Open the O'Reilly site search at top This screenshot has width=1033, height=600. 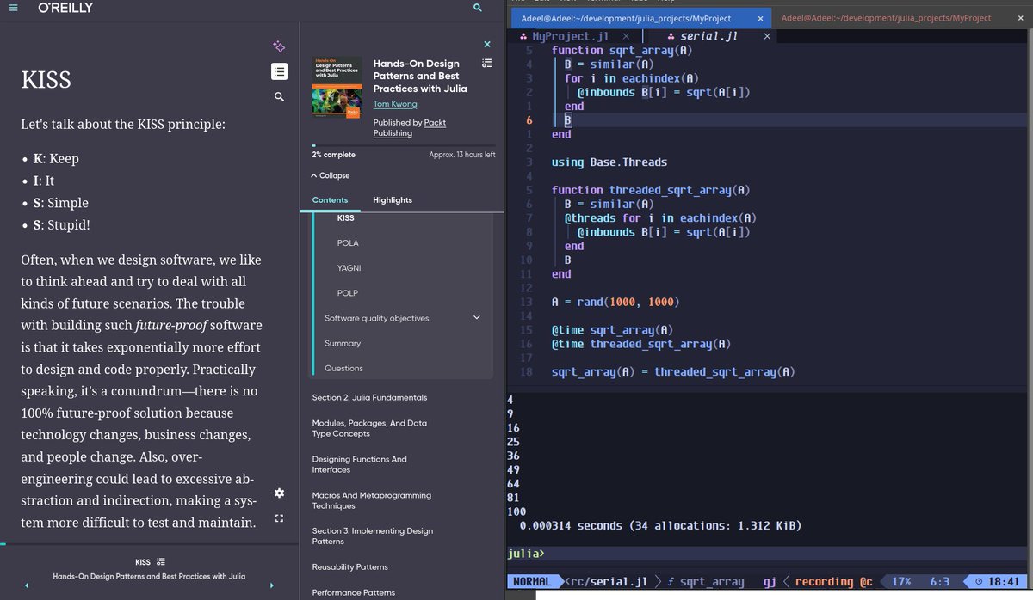(478, 8)
